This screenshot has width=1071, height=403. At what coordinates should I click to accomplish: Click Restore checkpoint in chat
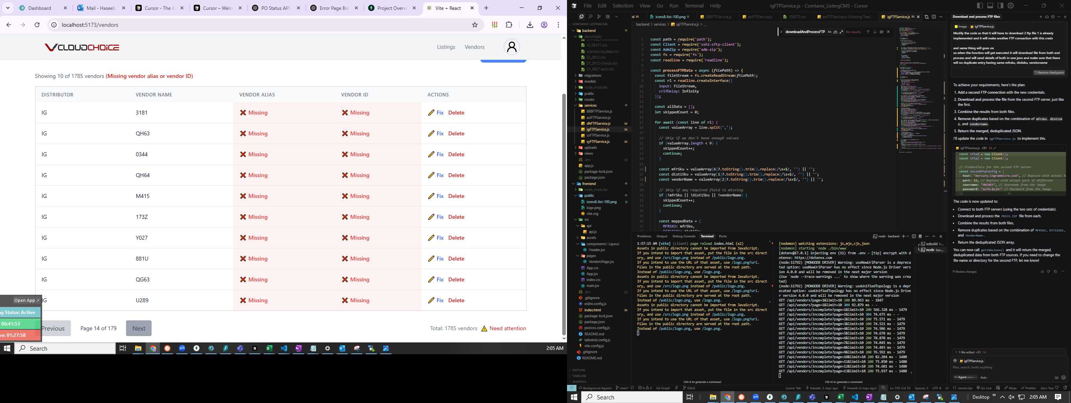coord(1049,73)
